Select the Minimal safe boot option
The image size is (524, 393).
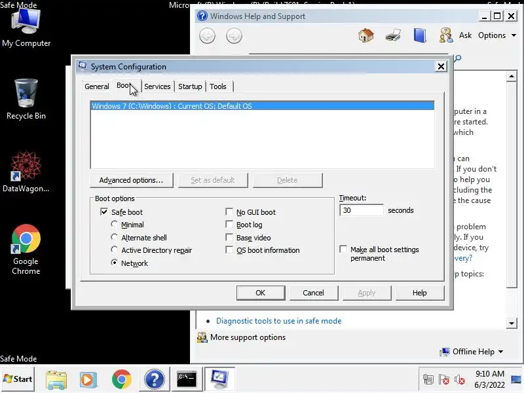pos(114,224)
